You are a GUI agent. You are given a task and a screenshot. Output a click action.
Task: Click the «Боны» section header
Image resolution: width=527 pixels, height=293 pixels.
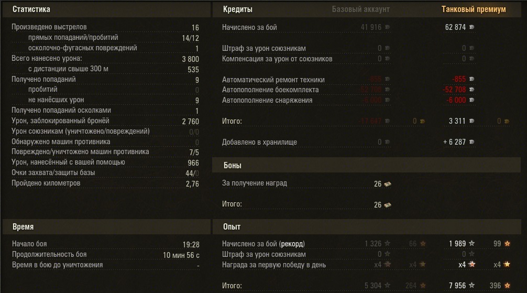click(x=232, y=166)
